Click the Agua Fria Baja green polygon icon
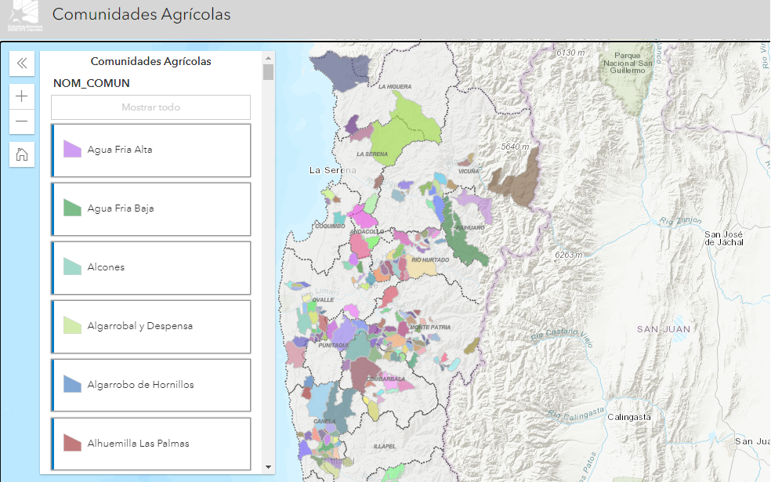771x482 pixels. [x=72, y=208]
